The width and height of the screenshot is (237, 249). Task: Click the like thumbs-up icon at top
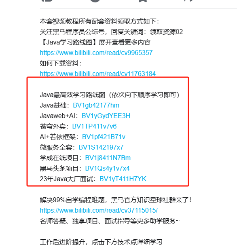[x=47, y=1]
